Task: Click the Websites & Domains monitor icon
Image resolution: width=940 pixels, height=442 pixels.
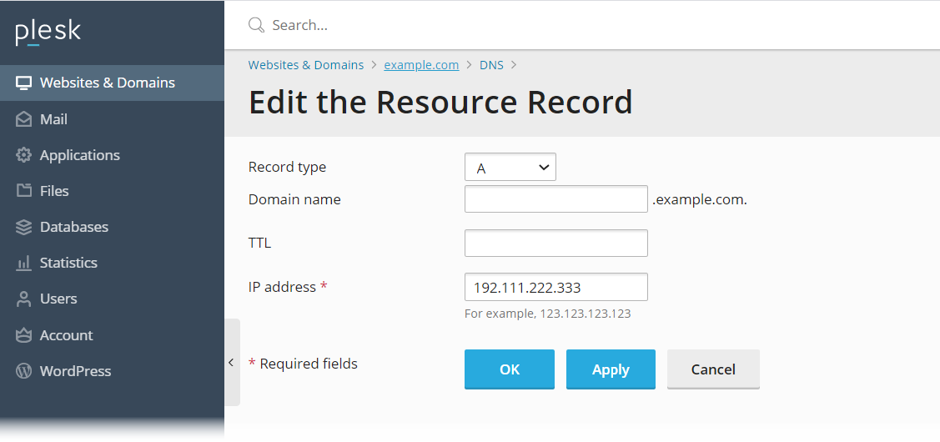Action: [x=24, y=83]
